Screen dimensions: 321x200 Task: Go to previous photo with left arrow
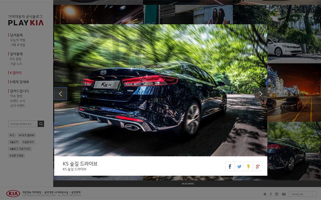click(61, 94)
